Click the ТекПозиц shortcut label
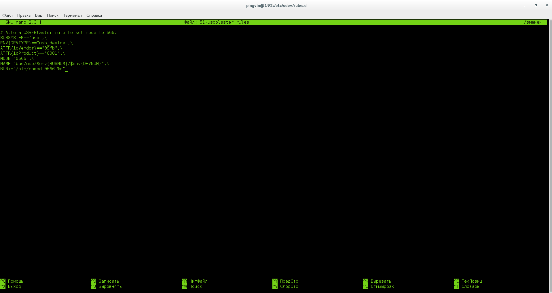552x293 pixels. (x=472, y=281)
